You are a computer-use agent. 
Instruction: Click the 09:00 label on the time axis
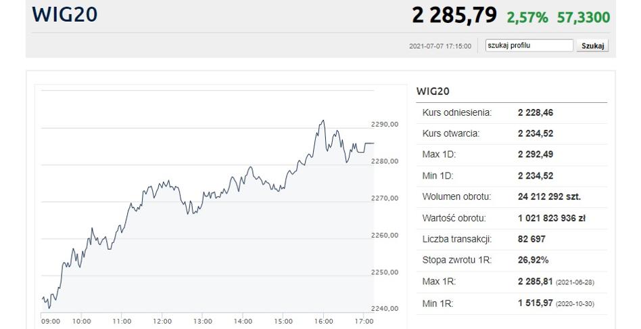[x=50, y=321]
